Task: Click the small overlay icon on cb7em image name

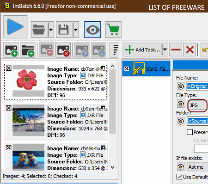Action: (x=103, y=68)
